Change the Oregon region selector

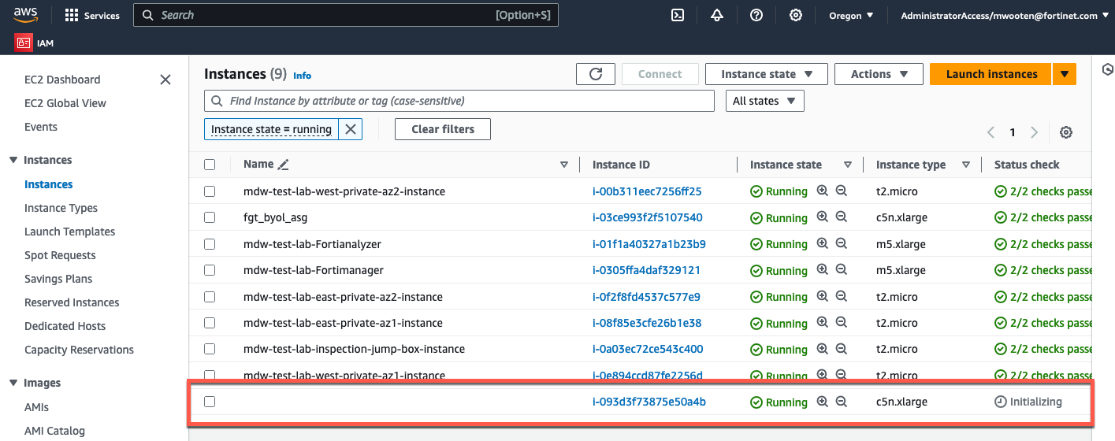click(x=851, y=15)
